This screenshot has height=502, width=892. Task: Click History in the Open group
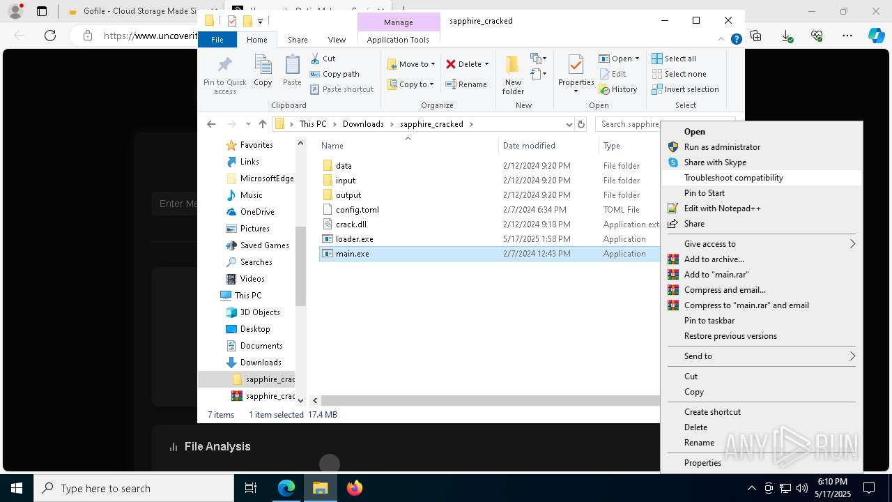point(618,89)
